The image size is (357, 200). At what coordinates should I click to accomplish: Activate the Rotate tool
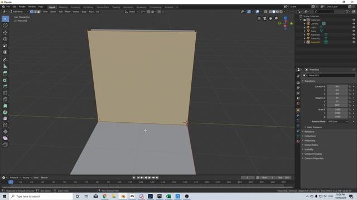click(x=5, y=39)
